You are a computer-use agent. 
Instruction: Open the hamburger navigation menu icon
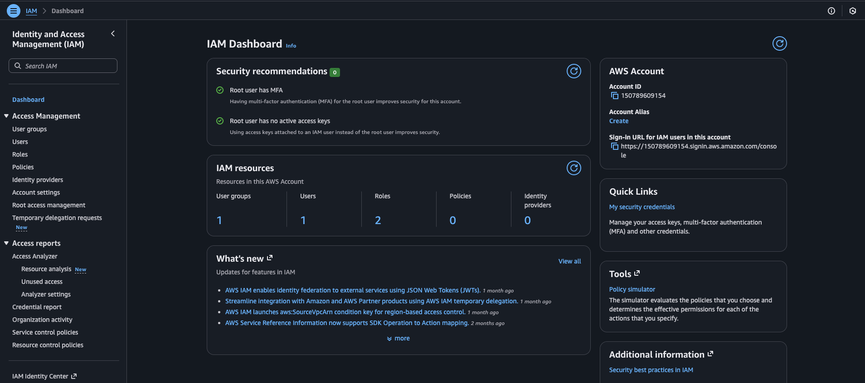click(x=14, y=11)
